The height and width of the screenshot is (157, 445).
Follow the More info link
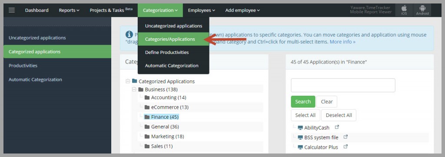pos(342,42)
